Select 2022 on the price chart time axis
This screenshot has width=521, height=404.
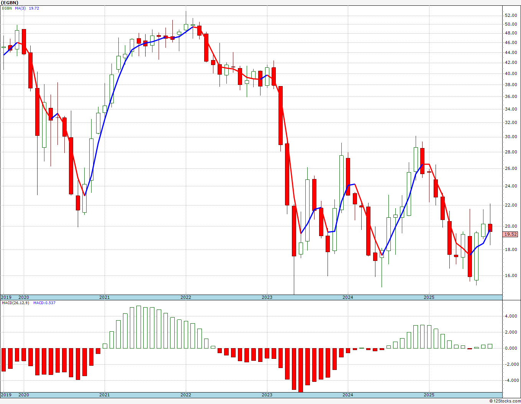pos(186,297)
